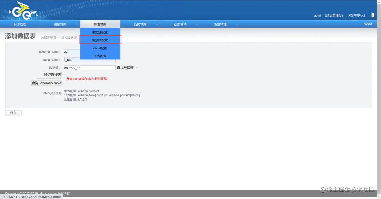This screenshot has width=381, height=199.
Task: Click the 查找数据源 button
Action: point(125,68)
